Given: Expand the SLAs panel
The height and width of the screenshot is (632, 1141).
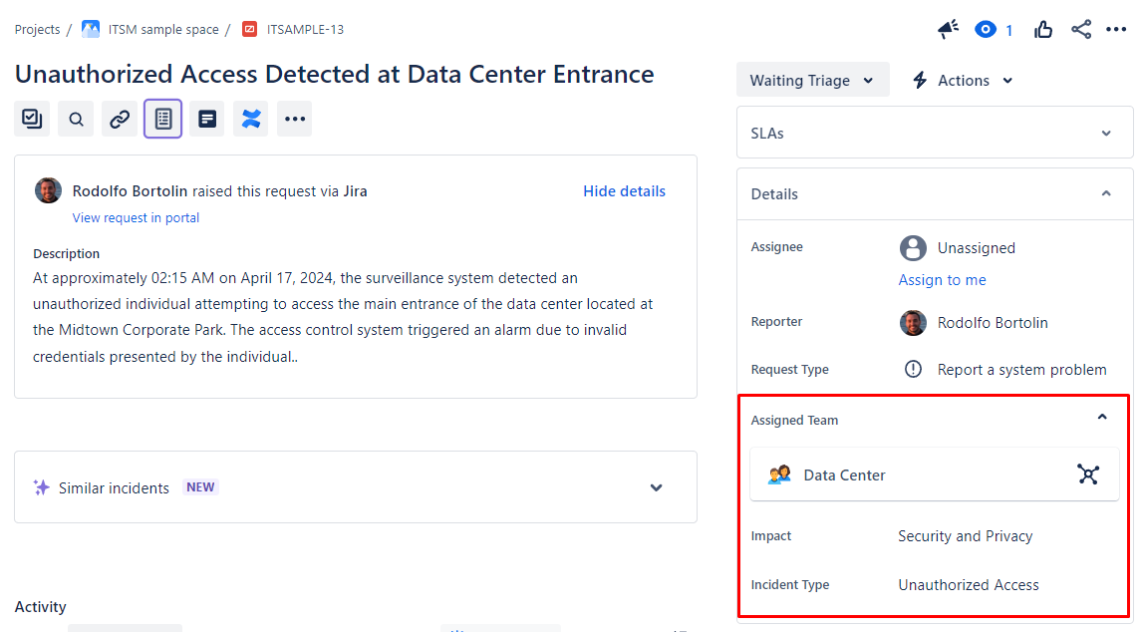Looking at the screenshot, I should tap(935, 133).
